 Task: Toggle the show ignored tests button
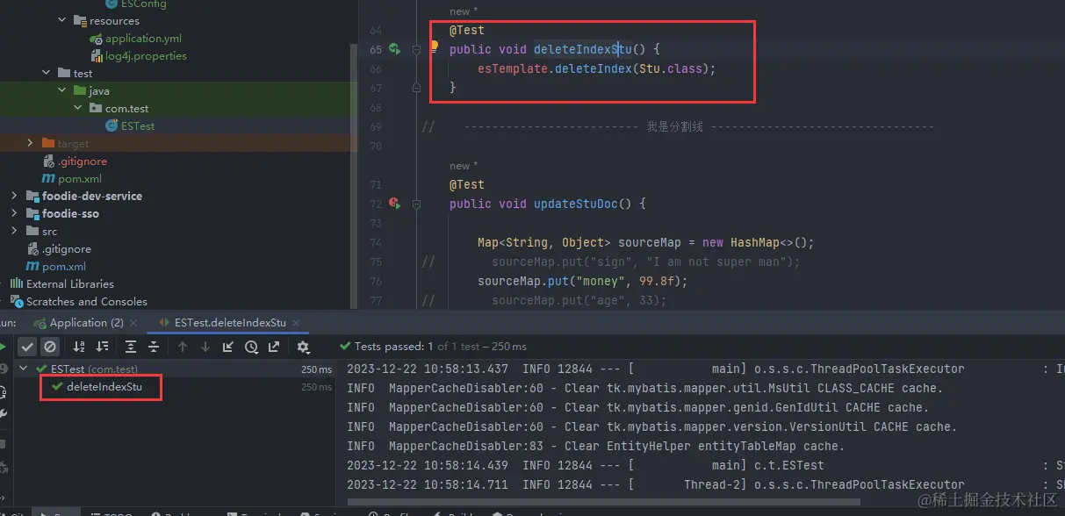coord(50,348)
